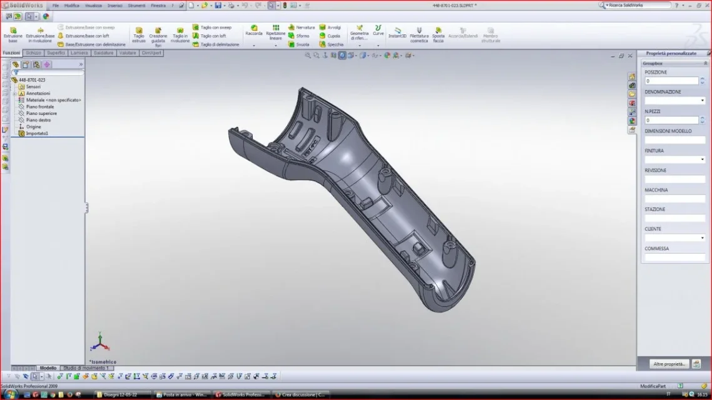Select the Estrusione base tool
The image size is (712, 400).
coord(13,34)
